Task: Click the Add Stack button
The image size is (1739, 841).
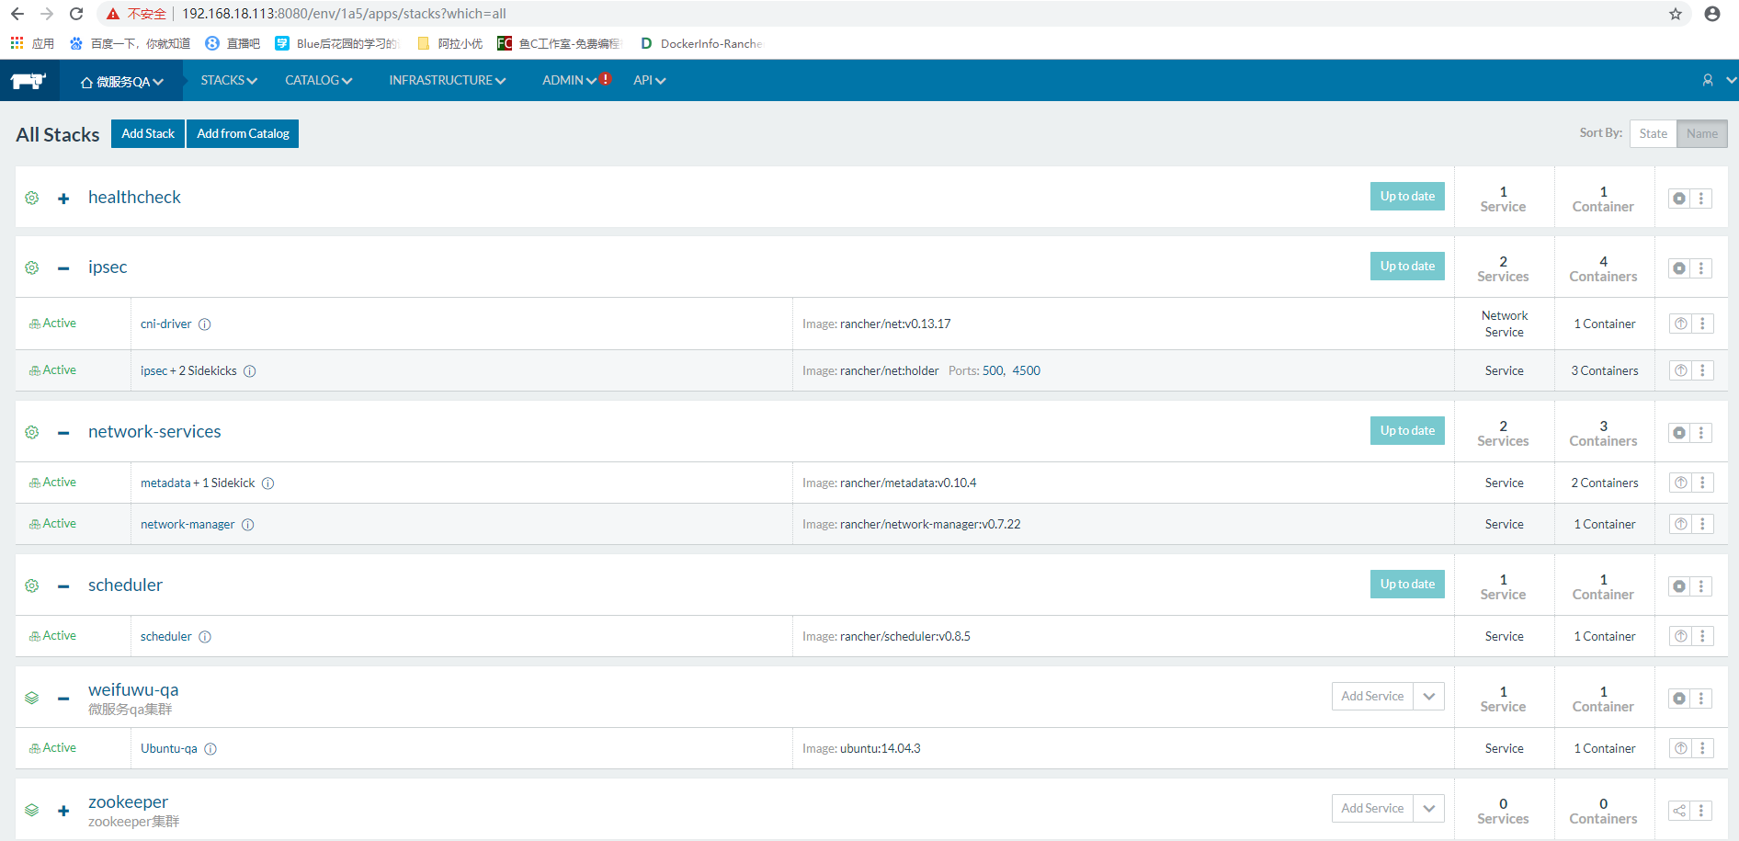Action: 147,133
